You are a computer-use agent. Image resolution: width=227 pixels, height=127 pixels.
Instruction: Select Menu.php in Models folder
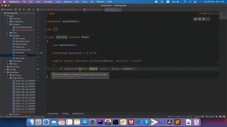pos(20,38)
